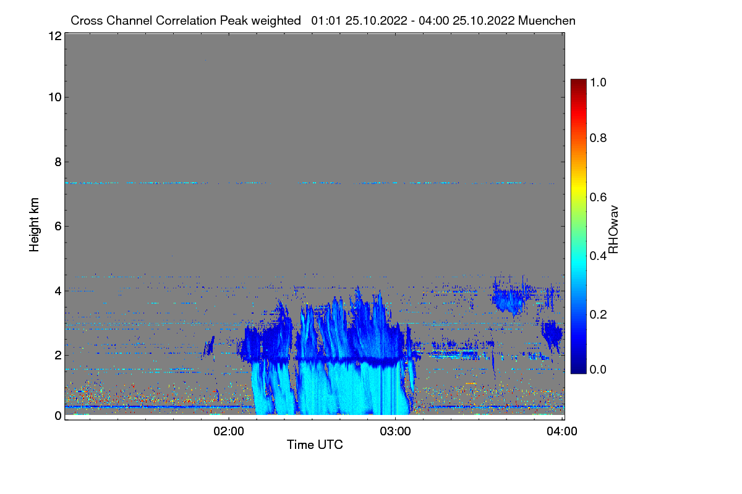Click the height tick label 10
The width and height of the screenshot is (742, 494).
tap(54, 97)
